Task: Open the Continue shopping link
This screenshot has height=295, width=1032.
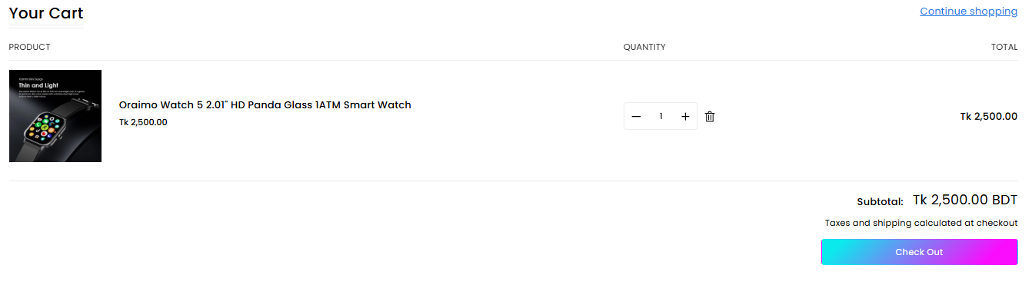Action: pyautogui.click(x=969, y=11)
